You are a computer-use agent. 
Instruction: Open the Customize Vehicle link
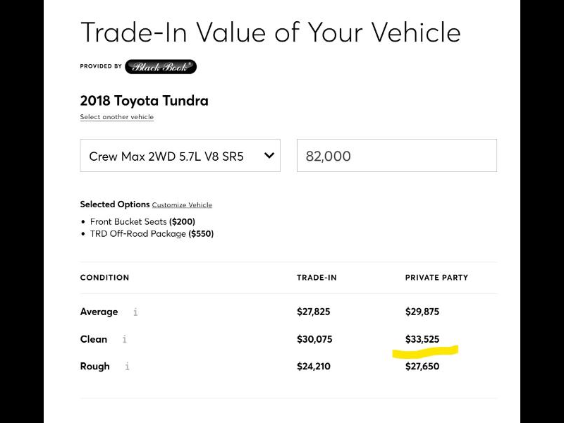182,205
